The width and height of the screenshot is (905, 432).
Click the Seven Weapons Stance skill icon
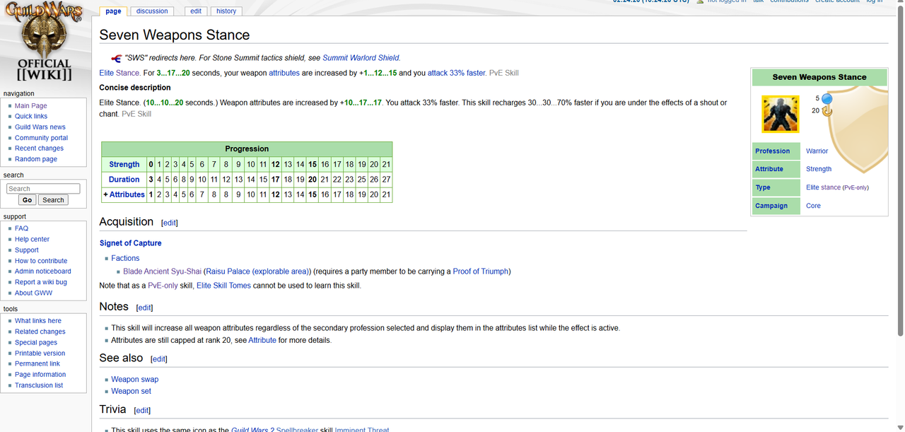(780, 114)
